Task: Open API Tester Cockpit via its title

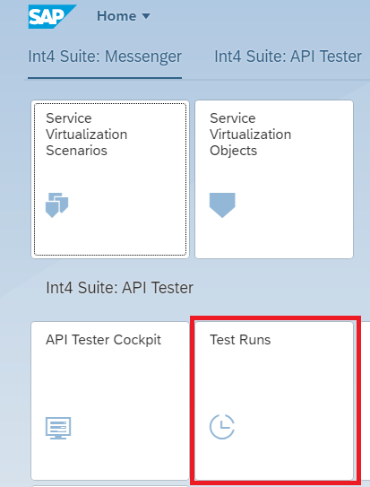Action: click(x=103, y=340)
